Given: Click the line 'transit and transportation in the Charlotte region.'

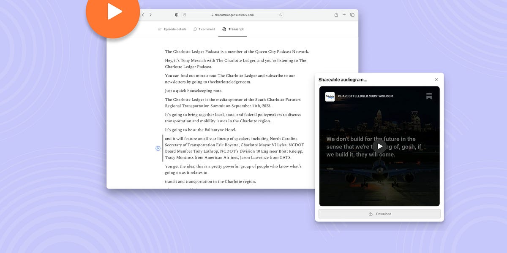Looking at the screenshot, I should (x=210, y=182).
